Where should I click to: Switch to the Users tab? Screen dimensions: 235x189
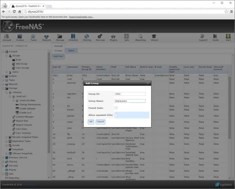point(71,51)
